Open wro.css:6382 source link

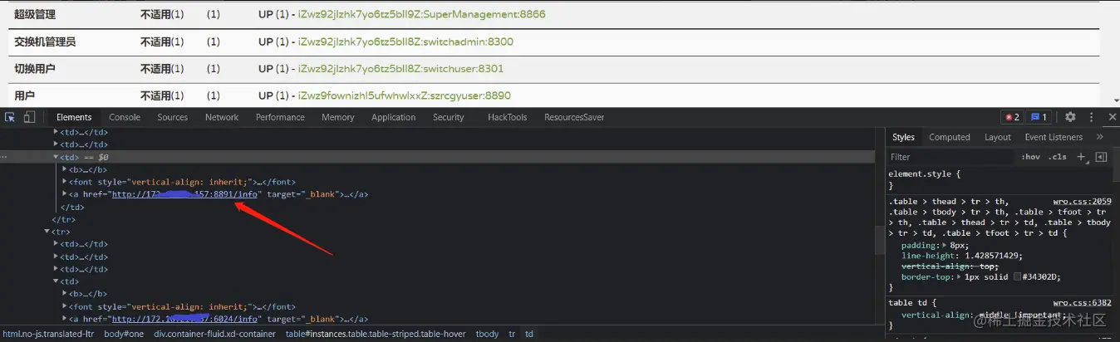(x=1082, y=303)
